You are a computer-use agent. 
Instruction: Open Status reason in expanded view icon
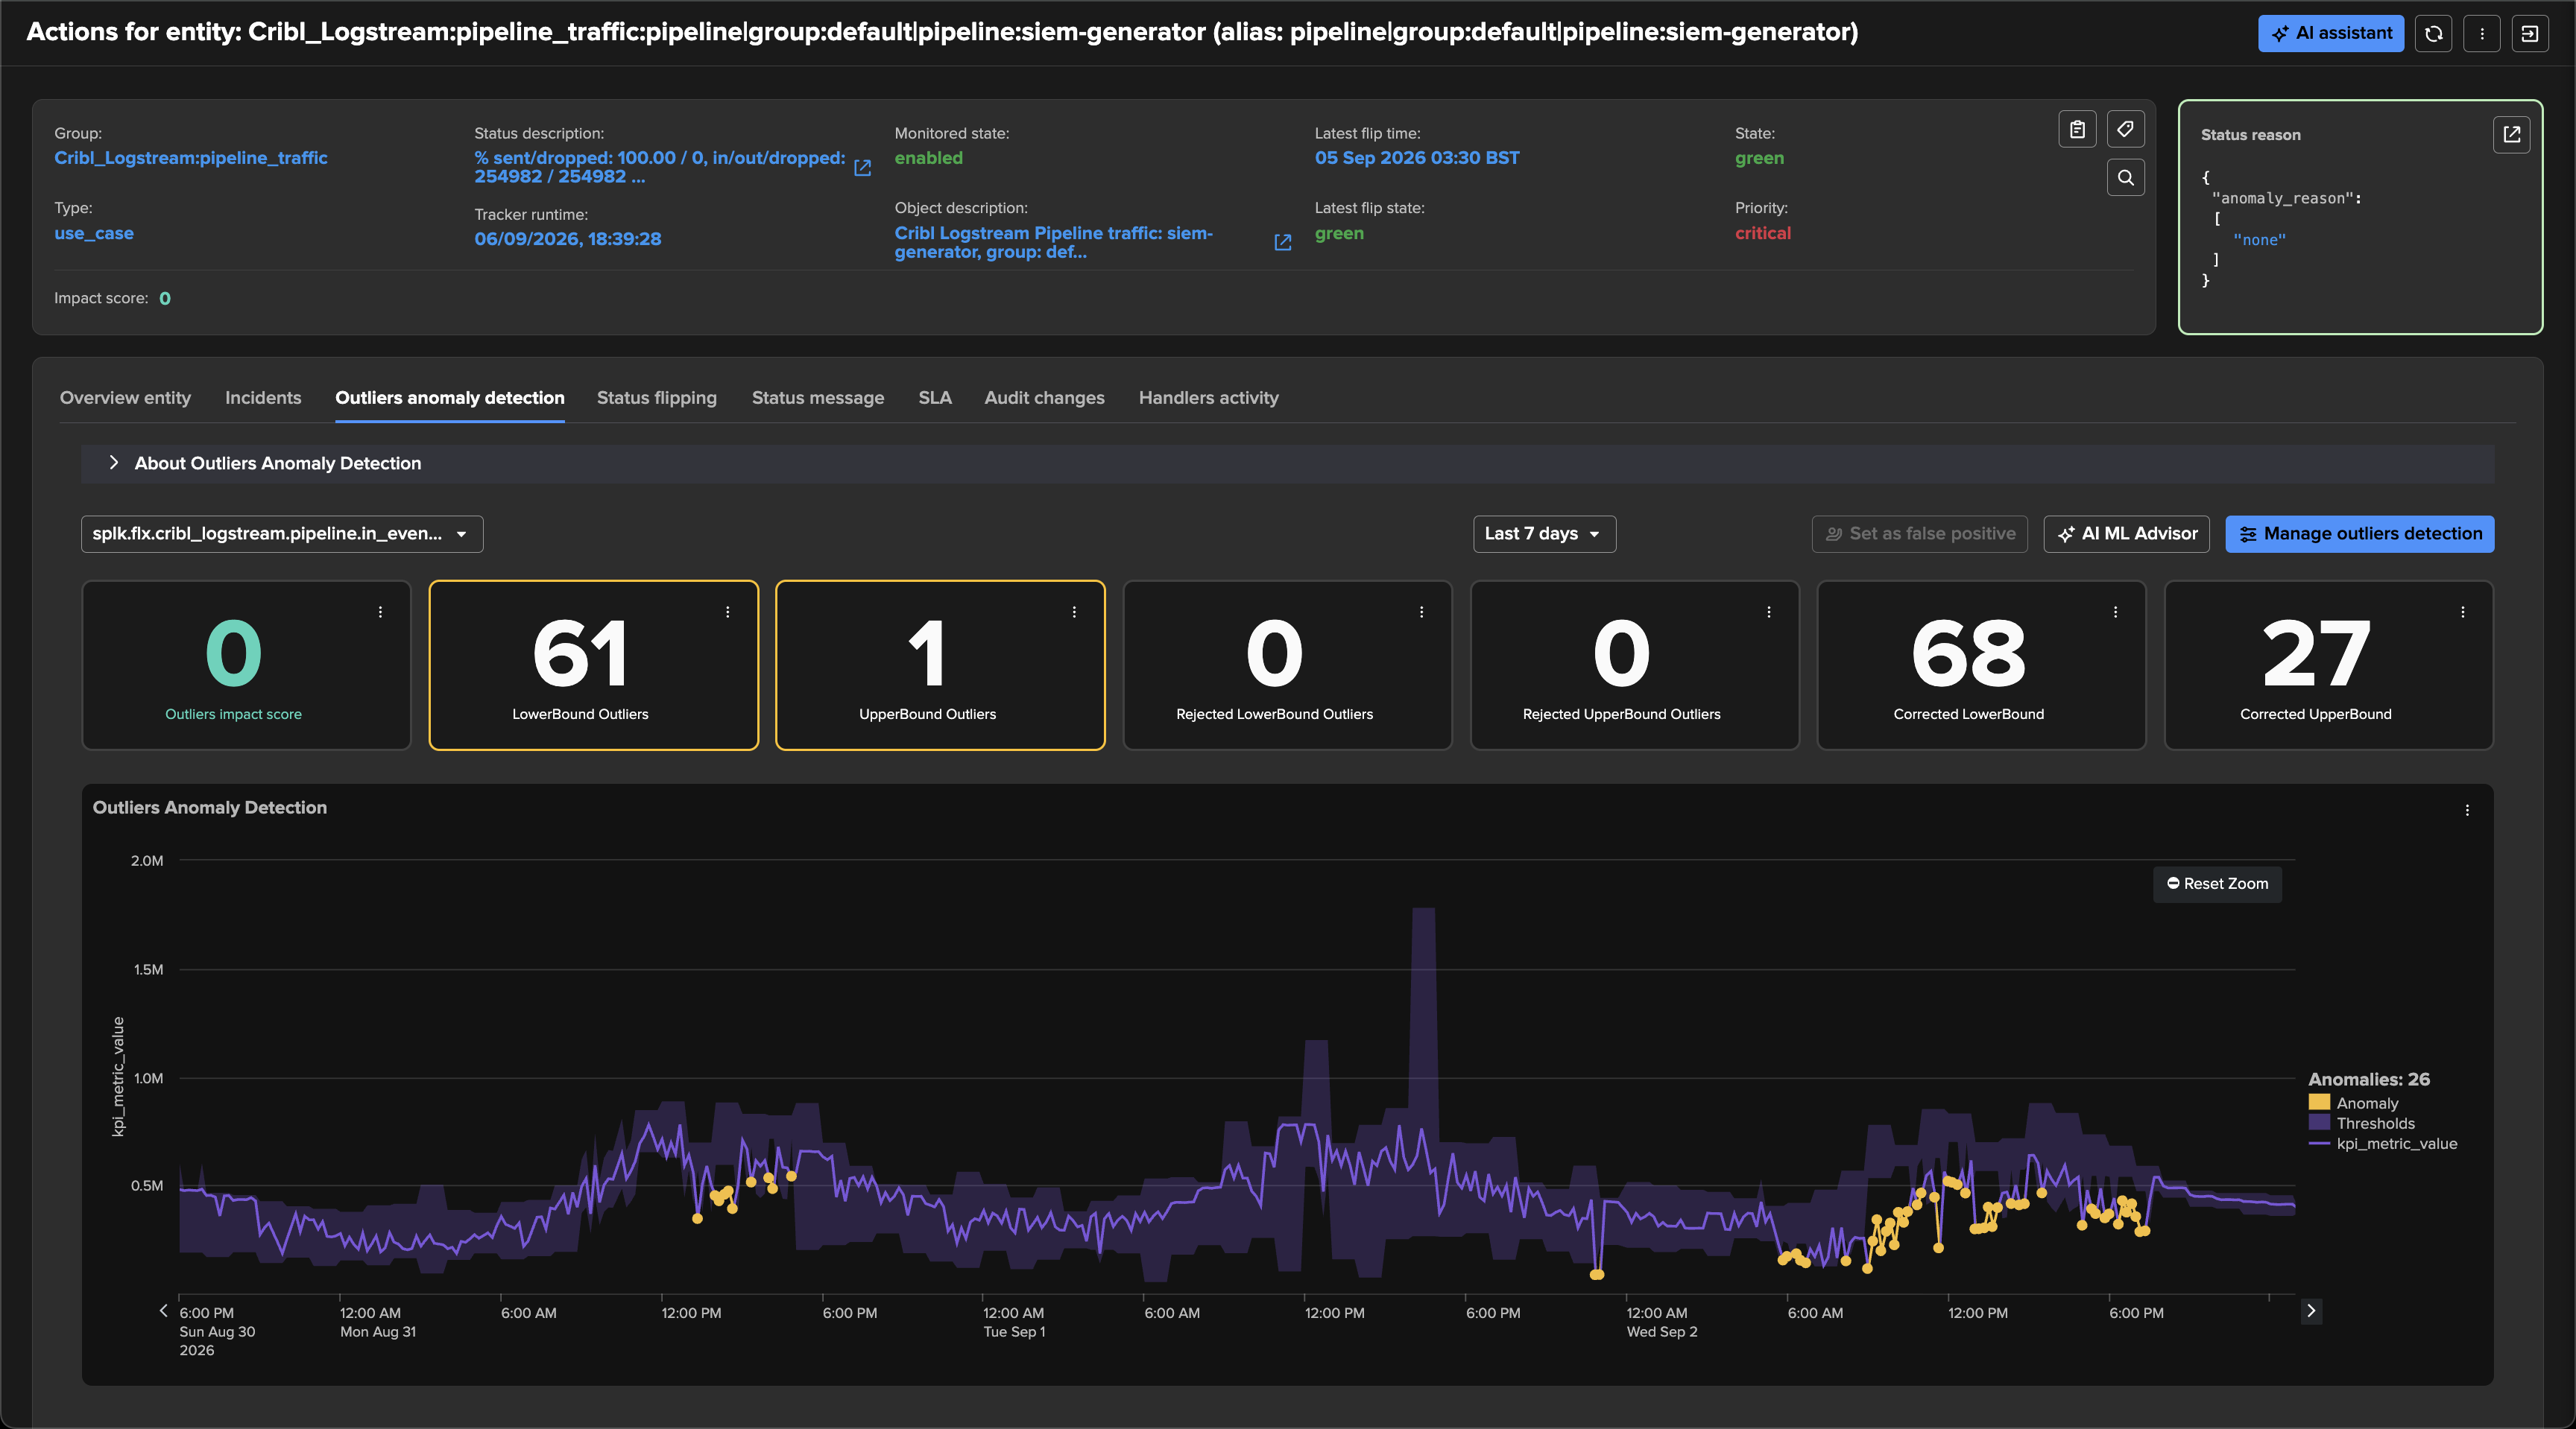click(x=2511, y=134)
